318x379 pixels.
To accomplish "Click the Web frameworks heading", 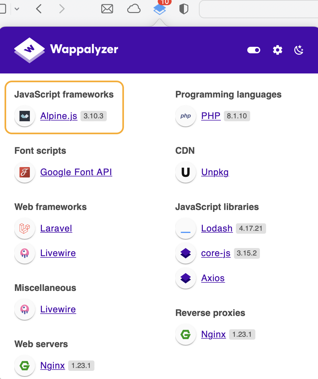I will (50, 207).
